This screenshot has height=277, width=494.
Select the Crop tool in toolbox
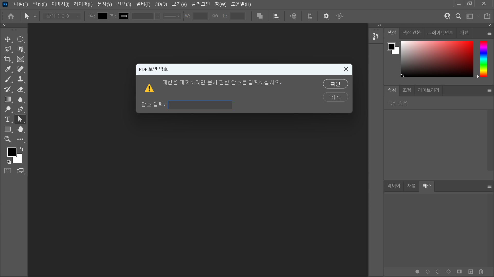(7, 59)
